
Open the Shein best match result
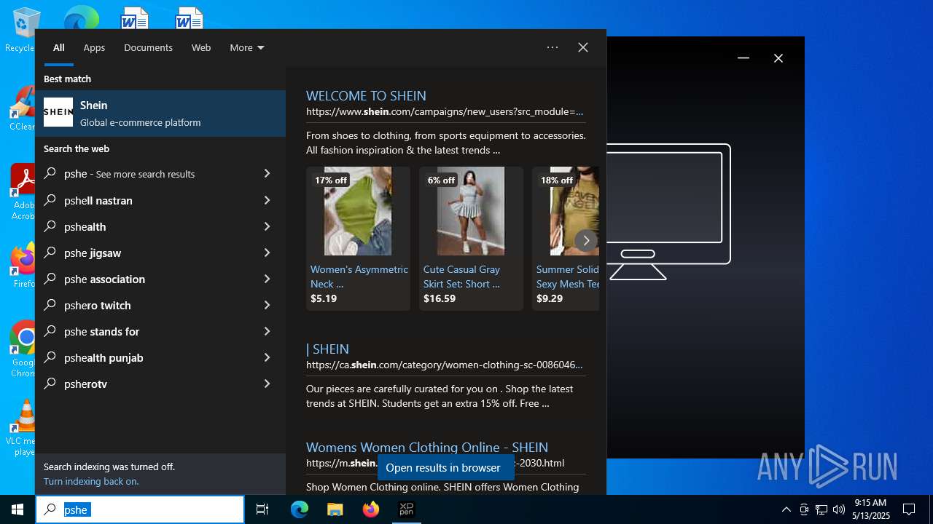[x=160, y=114]
